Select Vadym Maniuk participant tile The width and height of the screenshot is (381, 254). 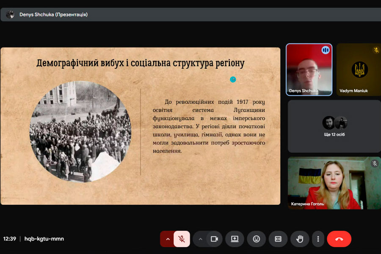(359, 69)
